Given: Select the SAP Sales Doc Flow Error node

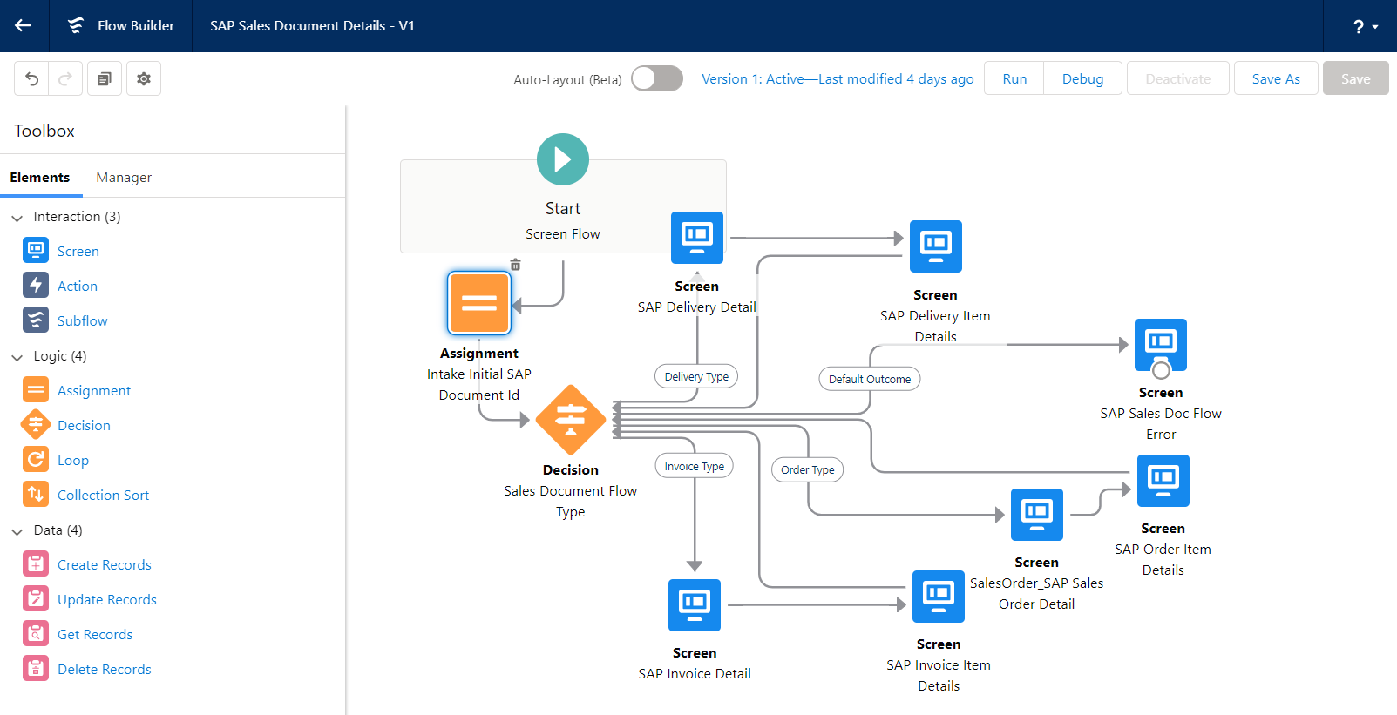Looking at the screenshot, I should point(1161,345).
